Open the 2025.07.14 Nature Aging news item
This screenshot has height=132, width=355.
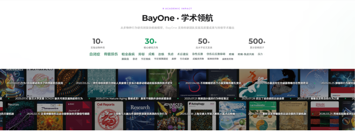point(133,99)
